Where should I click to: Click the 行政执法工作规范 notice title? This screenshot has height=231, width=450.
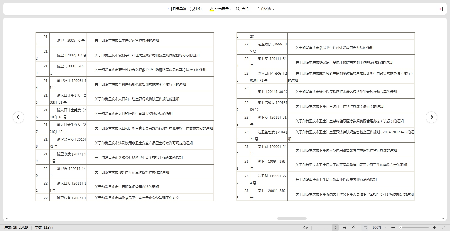point(137,99)
